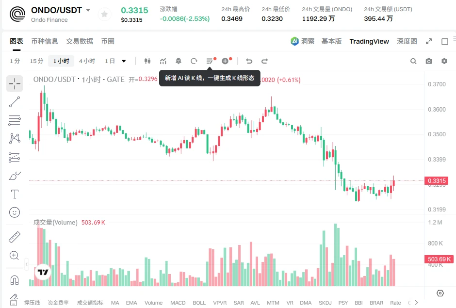
Task: Add ONDO/USDT to favorites star
Action: pyautogui.click(x=104, y=14)
